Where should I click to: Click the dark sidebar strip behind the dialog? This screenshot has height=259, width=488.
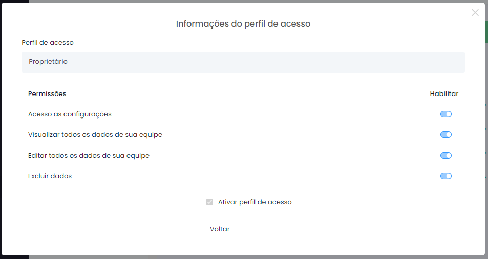tap(15, 1)
